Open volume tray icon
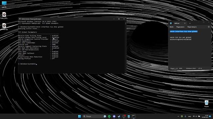The width and height of the screenshot is (213, 119). pos(196,116)
